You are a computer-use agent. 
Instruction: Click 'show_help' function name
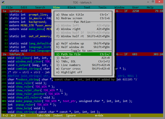point(23,108)
